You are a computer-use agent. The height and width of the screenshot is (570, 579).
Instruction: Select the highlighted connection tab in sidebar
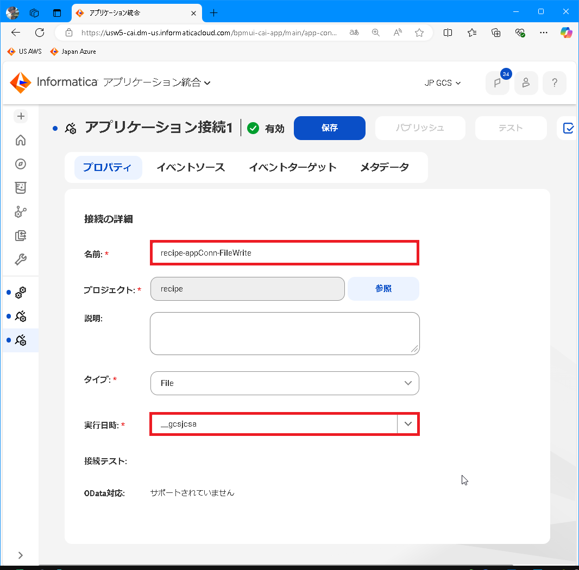click(20, 340)
